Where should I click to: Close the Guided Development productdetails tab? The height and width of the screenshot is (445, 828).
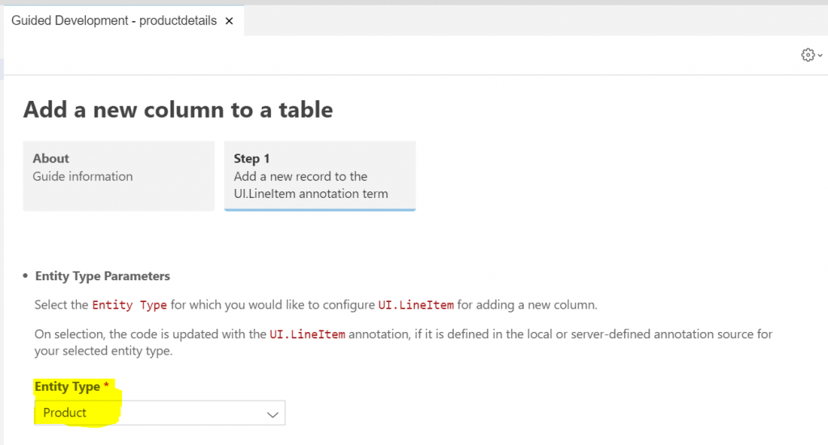point(229,21)
